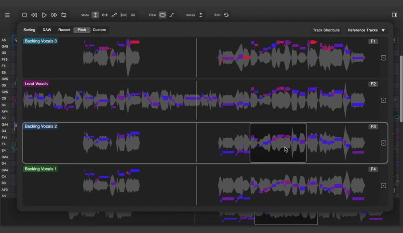Image resolution: width=403 pixels, height=233 pixels.
Task: Toggle checkbox for Lead Vocals track
Action: 383,100
